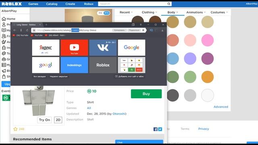Click the IQ icon in browser toolbar
Screen dimensions: 258x145
pyautogui.click(x=151, y=30)
